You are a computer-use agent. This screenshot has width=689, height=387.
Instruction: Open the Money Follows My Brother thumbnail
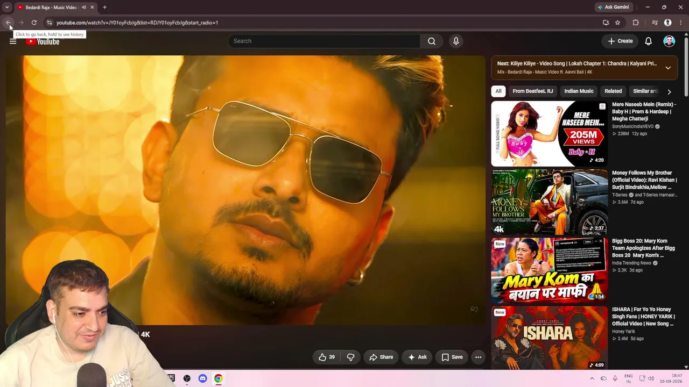(549, 202)
